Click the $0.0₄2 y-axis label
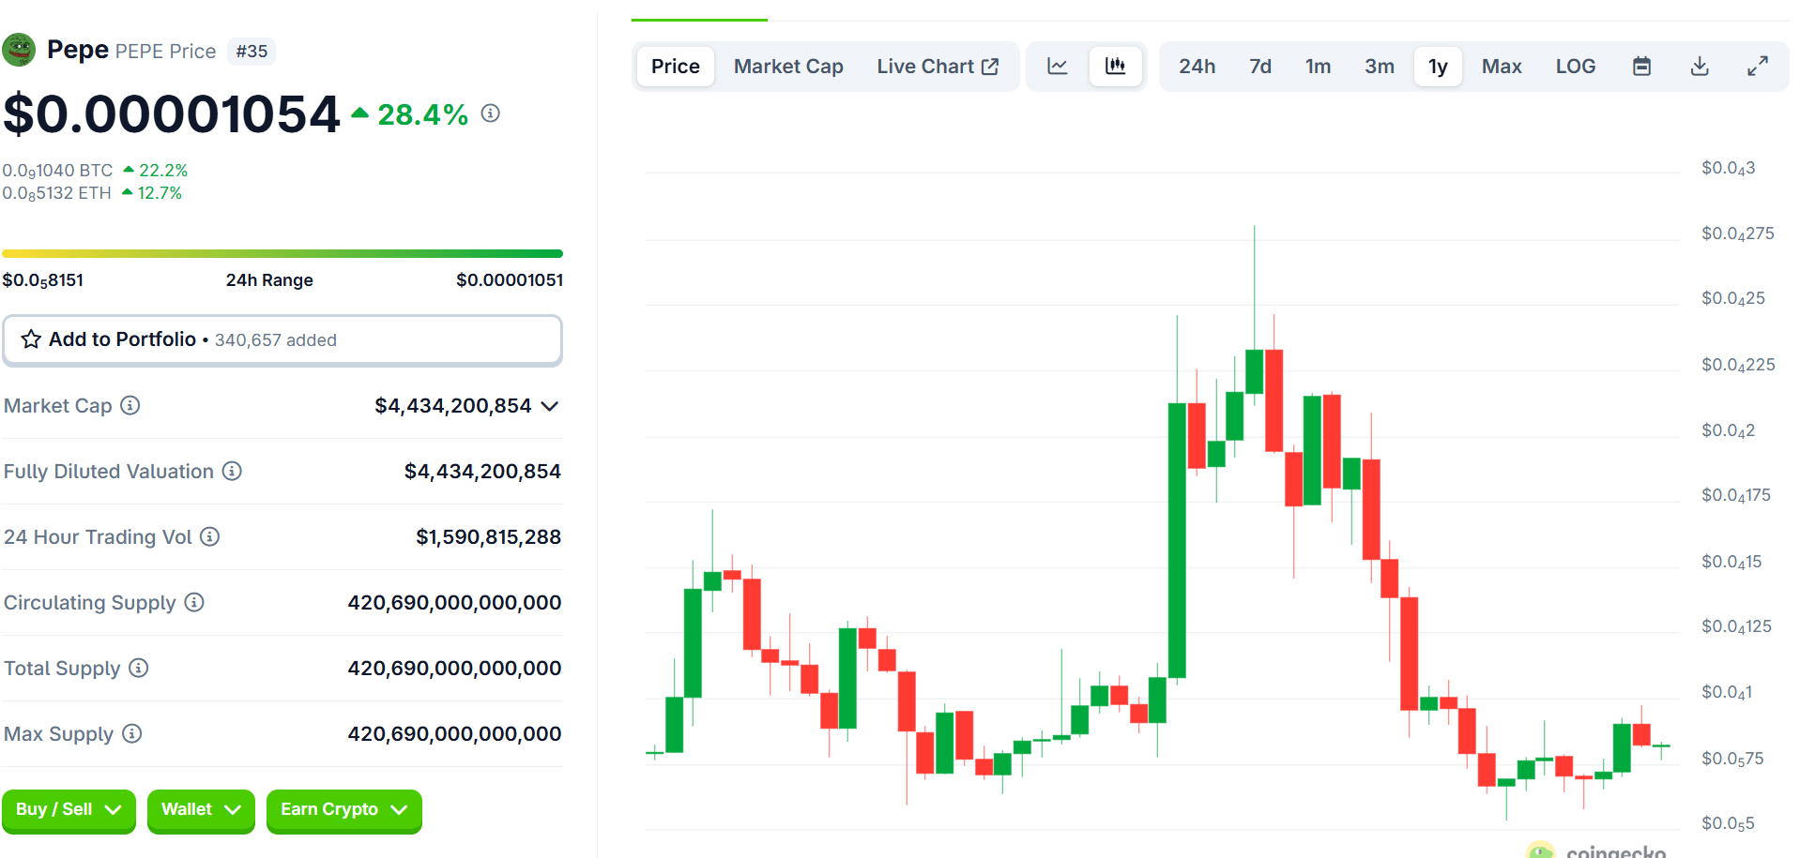The image size is (1815, 858). (x=1728, y=430)
